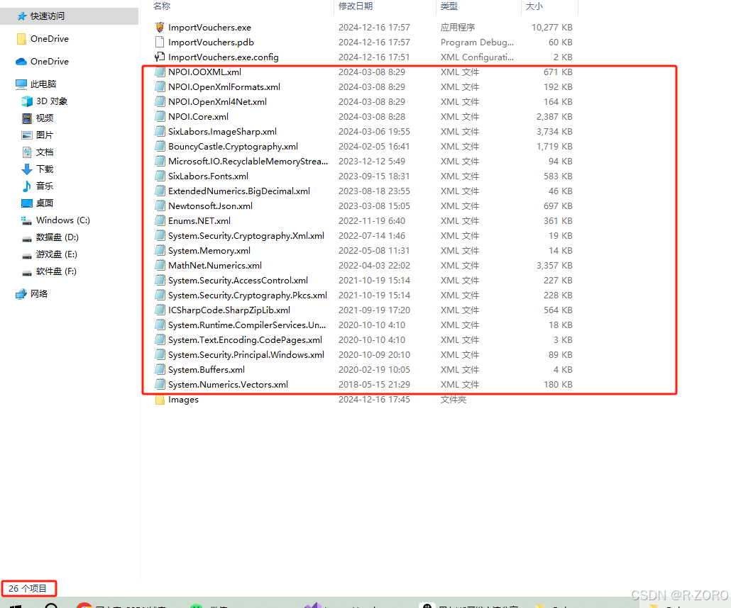Open the 图片 (Pictures) folder icon

[x=26, y=135]
